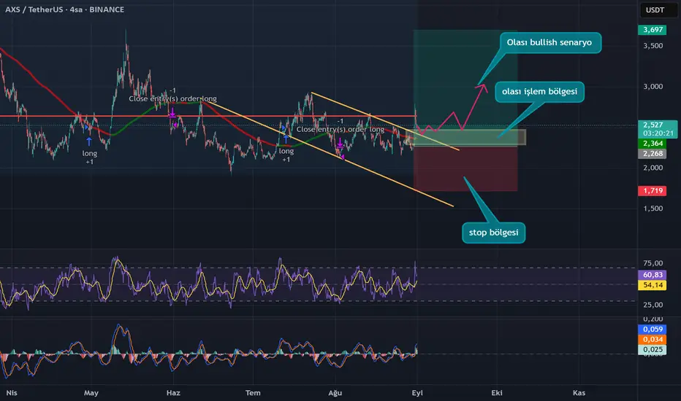Image resolution: width=681 pixels, height=401 pixels.
Task: Click the 75,00 RSI axis label
Action: click(653, 263)
